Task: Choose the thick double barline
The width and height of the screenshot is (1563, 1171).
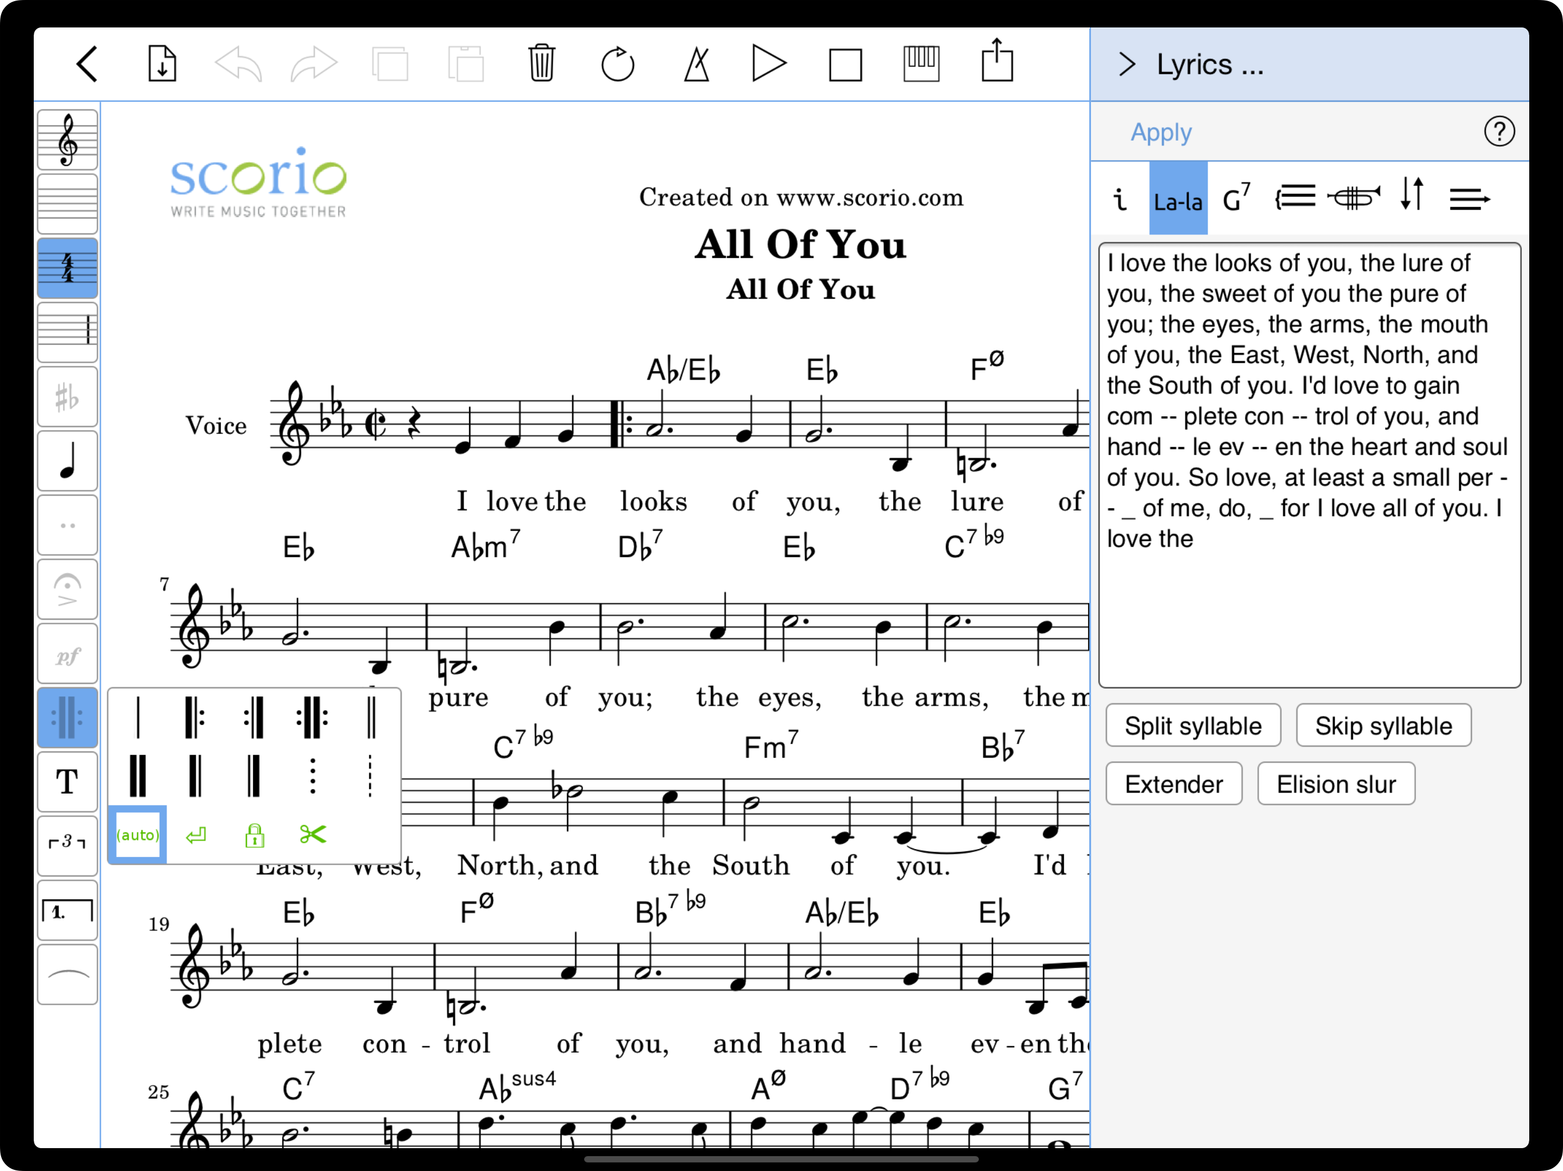Action: [138, 775]
